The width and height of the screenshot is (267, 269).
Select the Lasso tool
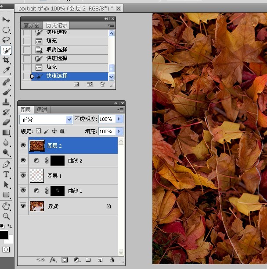pos(6,39)
